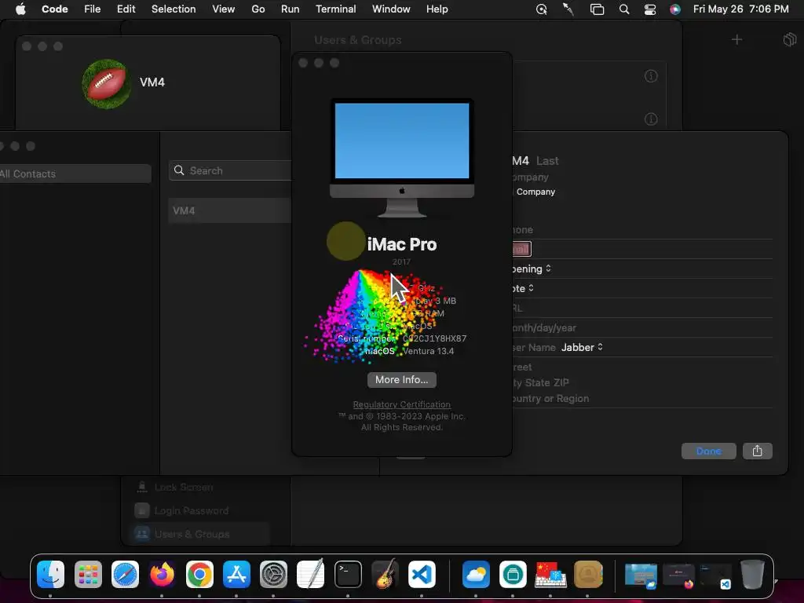
Task: Open the Contacts app dock icon
Action: point(587,574)
